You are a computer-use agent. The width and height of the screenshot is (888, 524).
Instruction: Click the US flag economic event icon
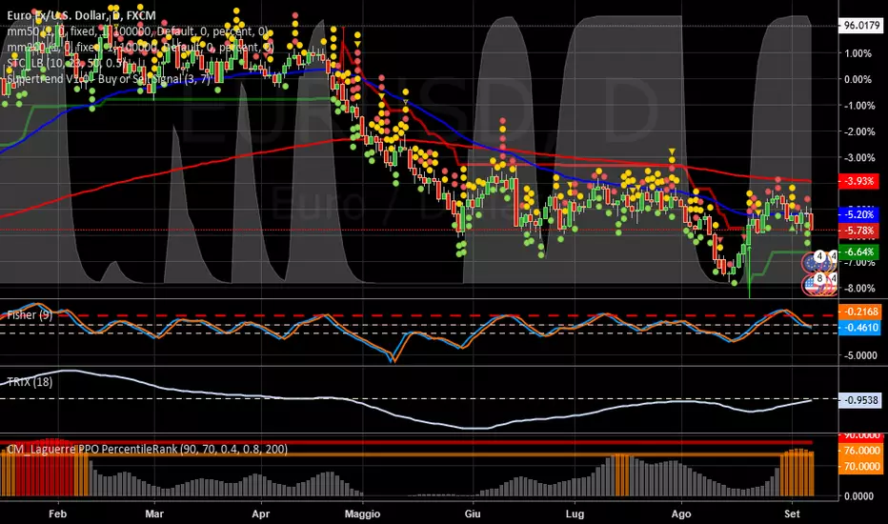pyautogui.click(x=812, y=283)
